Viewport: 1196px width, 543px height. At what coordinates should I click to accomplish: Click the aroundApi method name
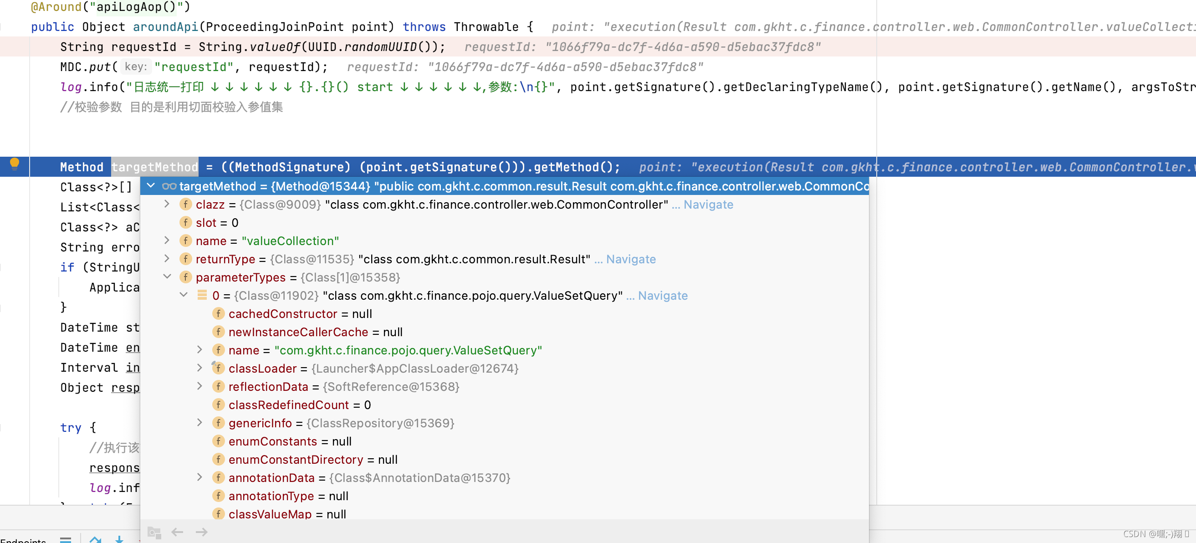click(x=165, y=27)
